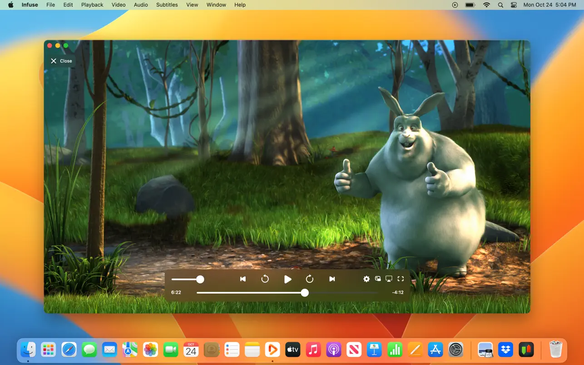Open the Wi-Fi menu bar icon
The height and width of the screenshot is (365, 584).
coord(486,5)
